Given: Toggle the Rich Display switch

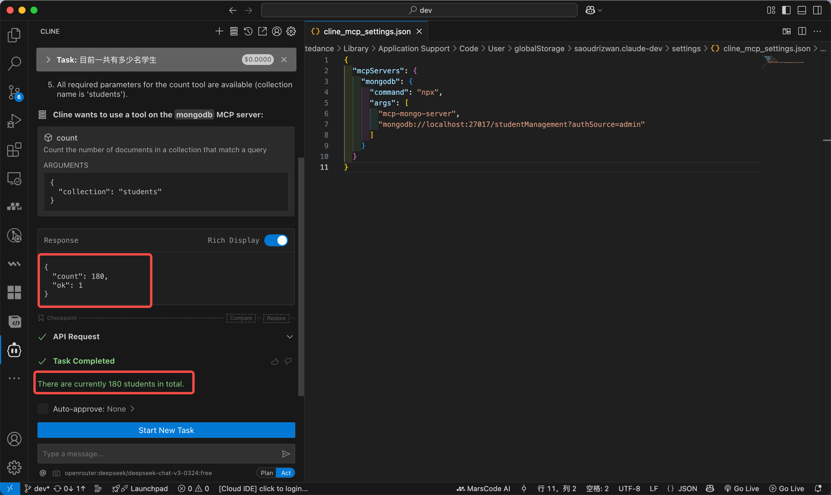Looking at the screenshot, I should coord(276,240).
